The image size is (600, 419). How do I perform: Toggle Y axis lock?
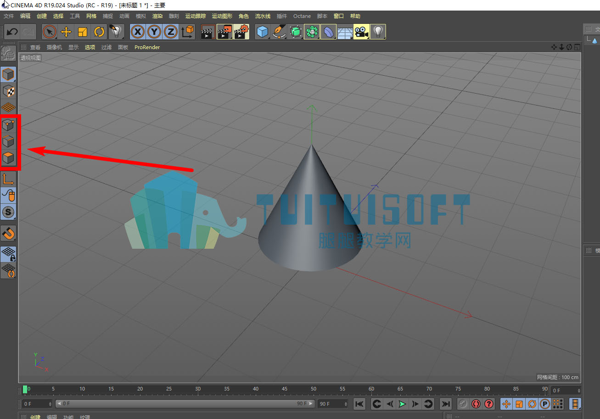click(154, 32)
